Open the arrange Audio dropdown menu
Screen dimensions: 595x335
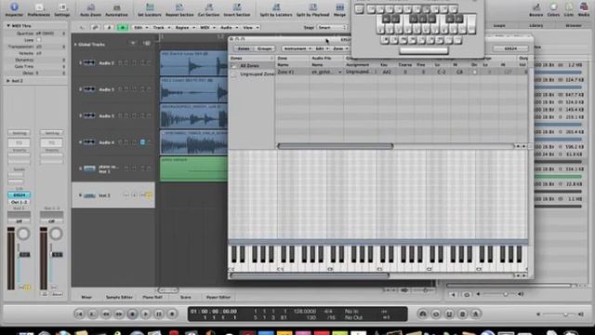(x=229, y=27)
